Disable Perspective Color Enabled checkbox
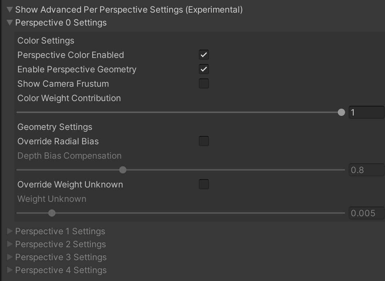This screenshot has height=281, width=385. click(204, 55)
